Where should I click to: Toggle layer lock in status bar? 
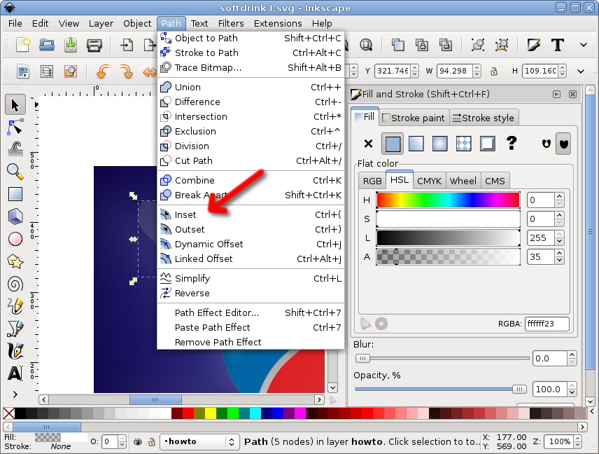click(x=152, y=442)
